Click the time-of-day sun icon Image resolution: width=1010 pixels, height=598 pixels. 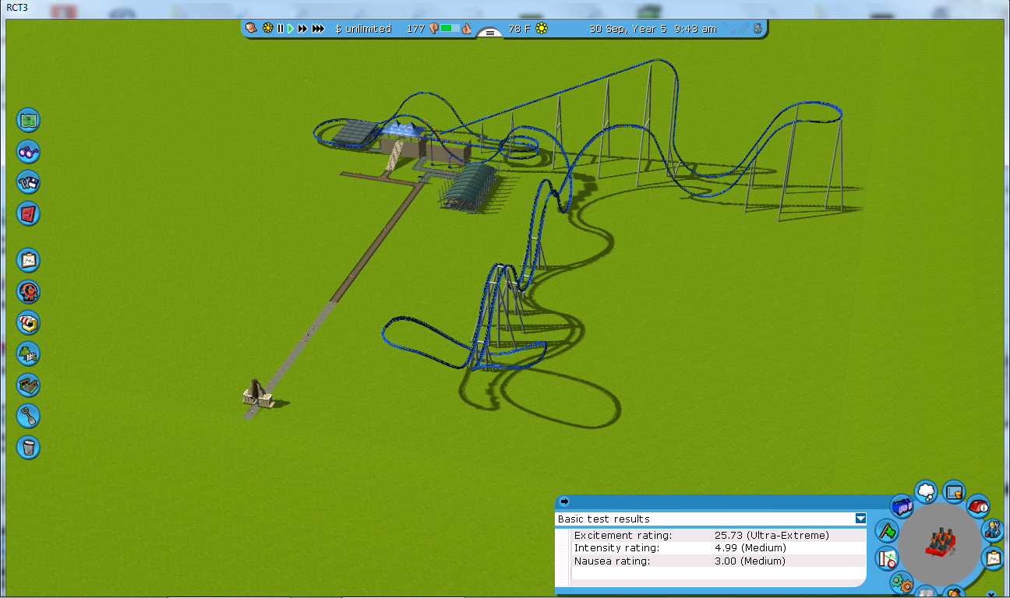click(x=267, y=28)
